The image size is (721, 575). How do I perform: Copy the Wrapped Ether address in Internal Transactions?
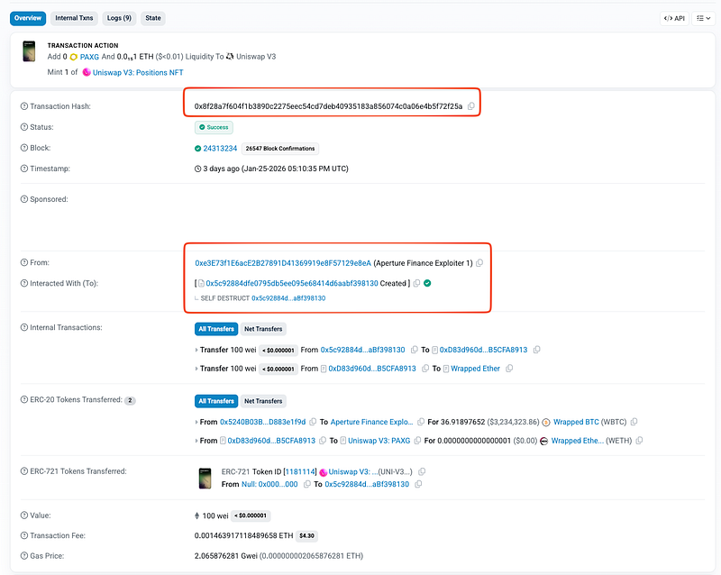pyautogui.click(x=509, y=369)
